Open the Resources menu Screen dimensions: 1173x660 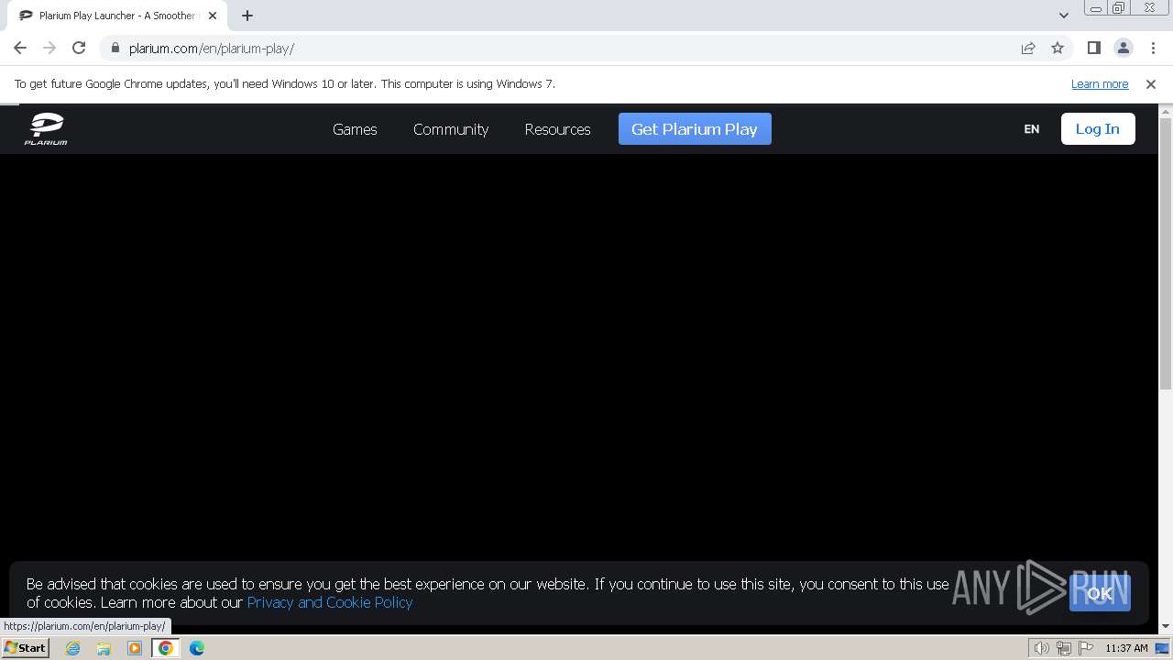pyautogui.click(x=557, y=129)
